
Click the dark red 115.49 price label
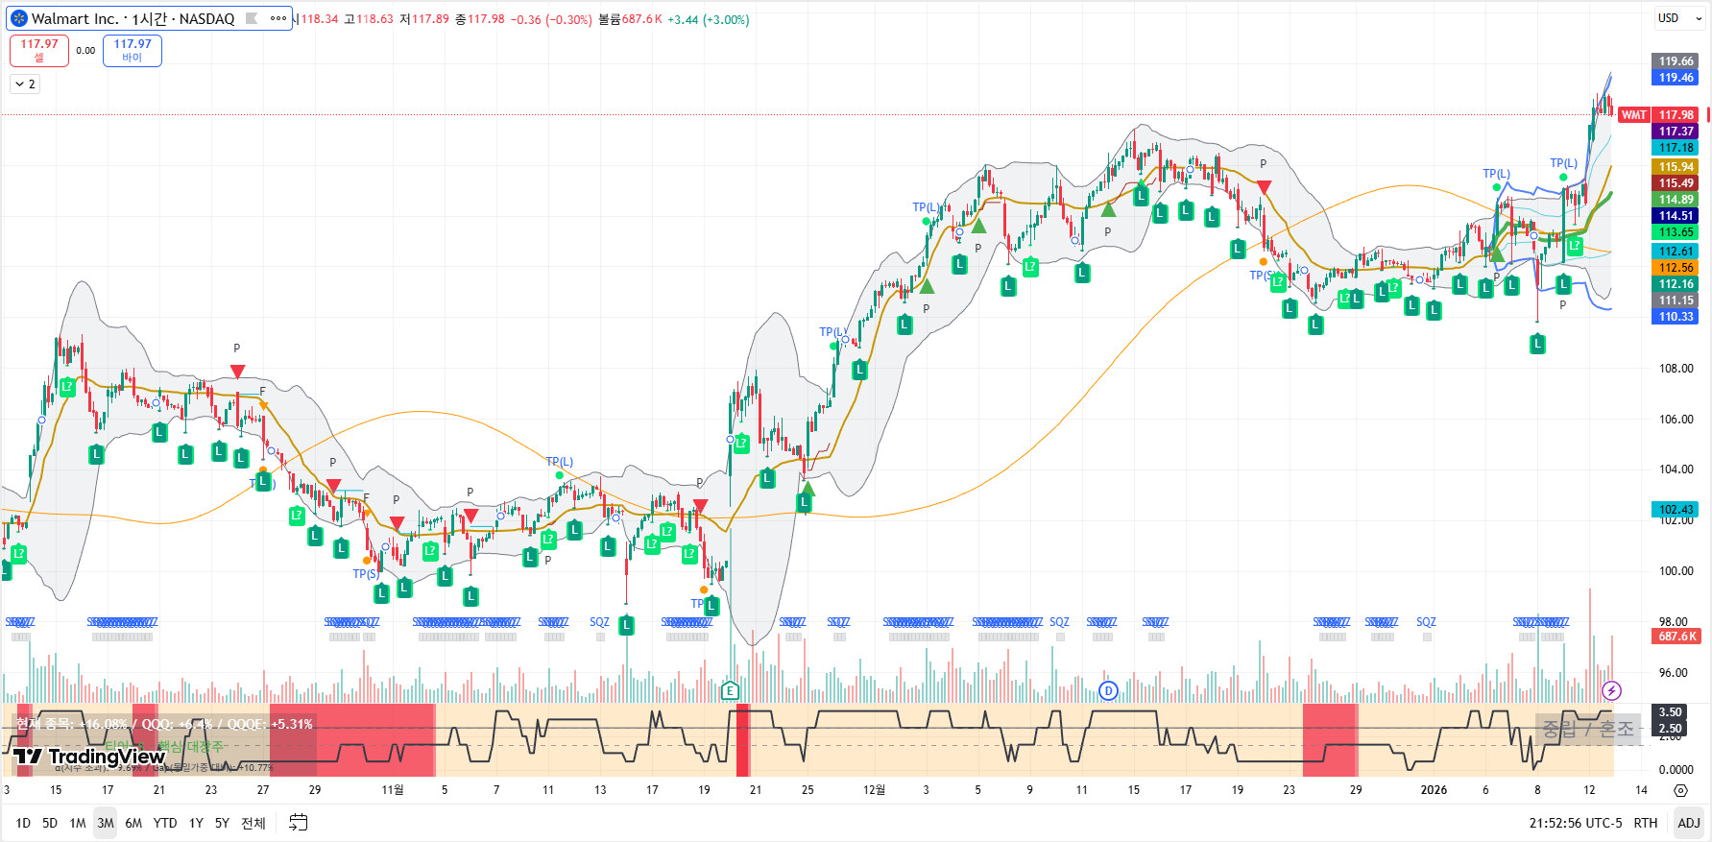pos(1676,183)
